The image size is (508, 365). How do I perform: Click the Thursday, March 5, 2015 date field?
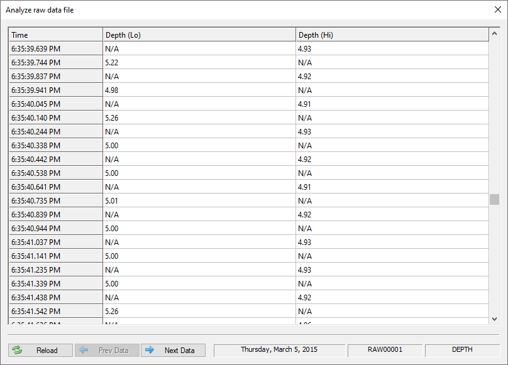click(x=279, y=350)
